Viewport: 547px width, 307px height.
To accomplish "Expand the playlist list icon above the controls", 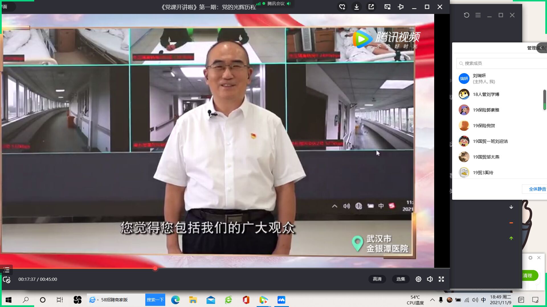I will (6, 270).
